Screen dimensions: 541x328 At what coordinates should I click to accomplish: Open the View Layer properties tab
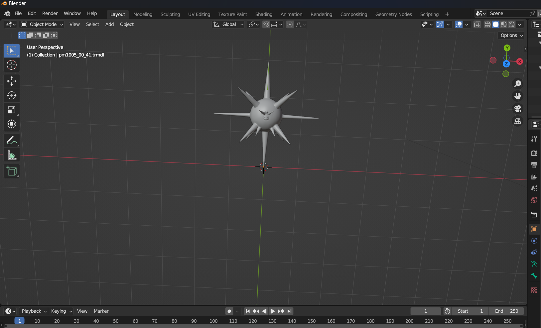click(x=534, y=176)
